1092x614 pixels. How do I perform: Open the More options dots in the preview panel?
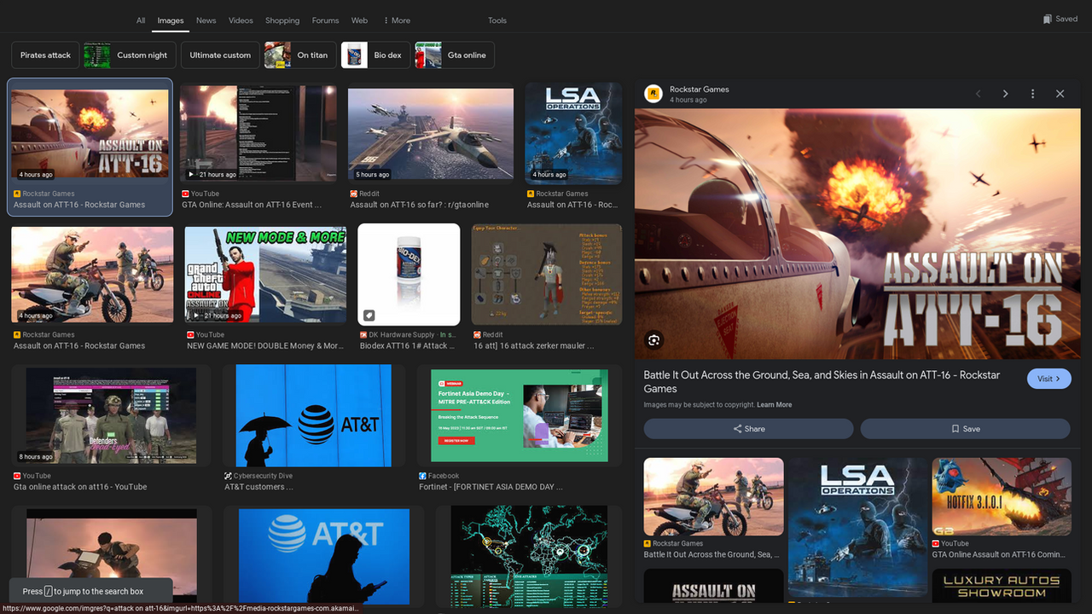(x=1032, y=94)
